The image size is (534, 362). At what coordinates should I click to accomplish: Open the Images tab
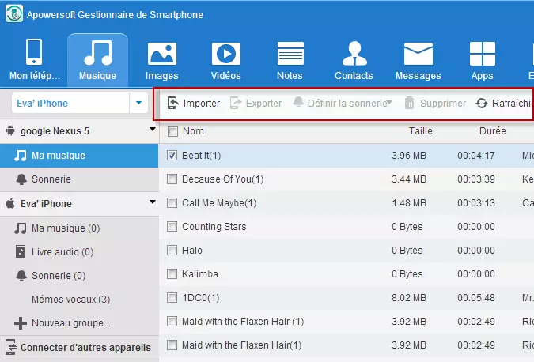click(x=161, y=60)
